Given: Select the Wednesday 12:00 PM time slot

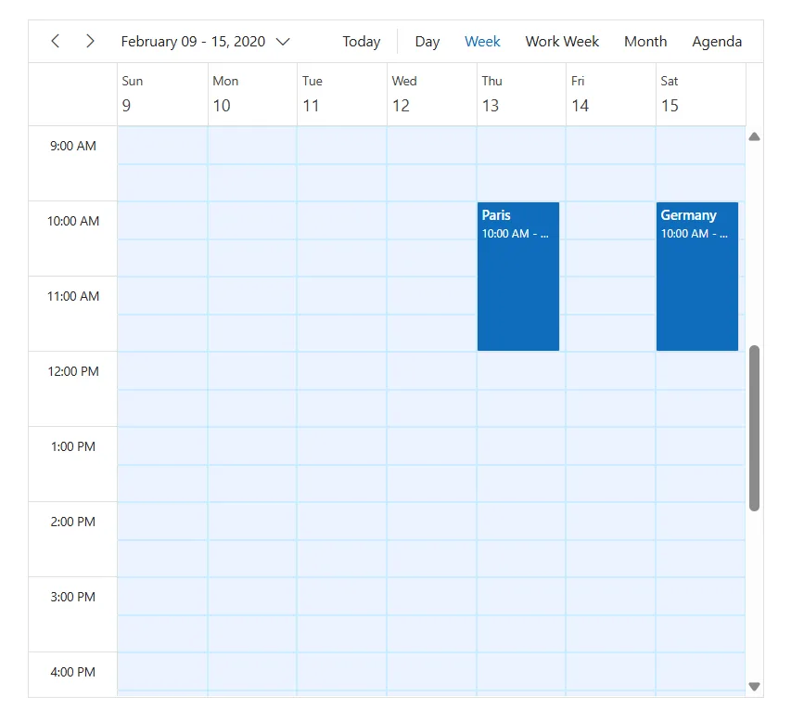Looking at the screenshot, I should [x=432, y=370].
